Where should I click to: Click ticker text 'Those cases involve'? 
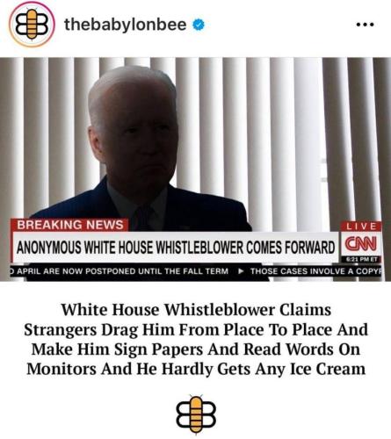(298, 271)
